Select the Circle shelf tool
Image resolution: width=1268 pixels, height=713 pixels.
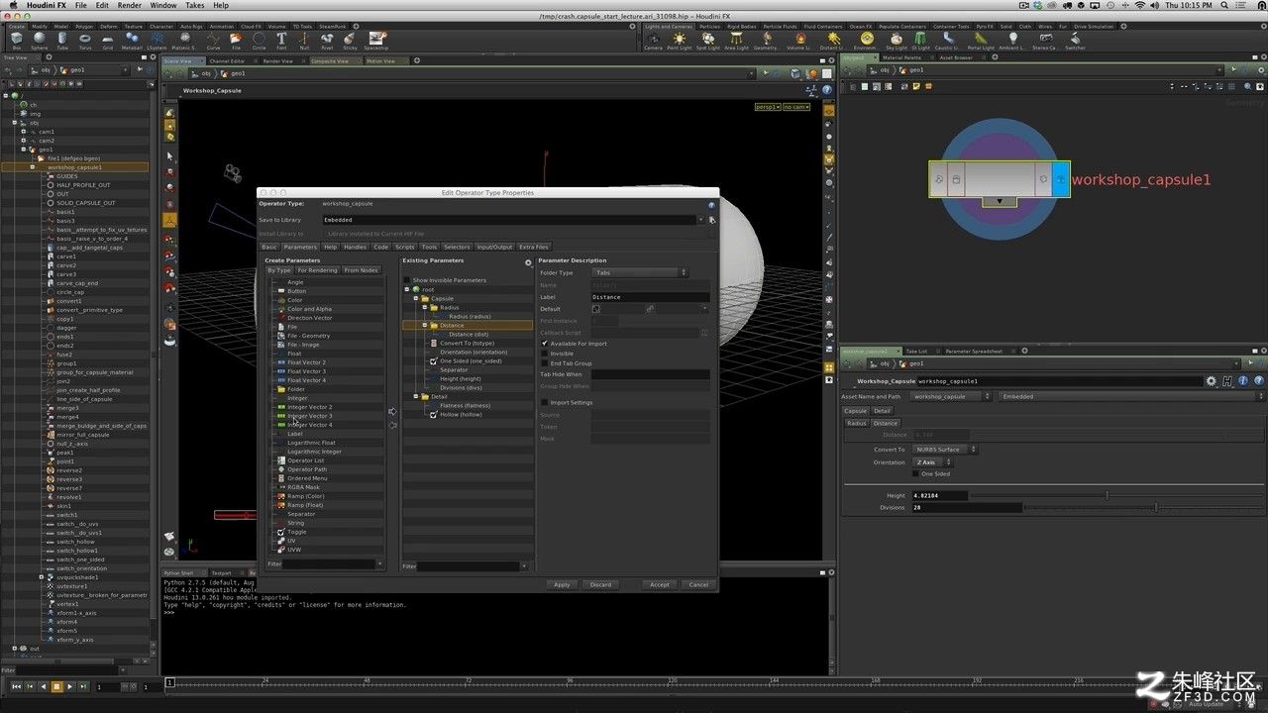click(x=259, y=40)
